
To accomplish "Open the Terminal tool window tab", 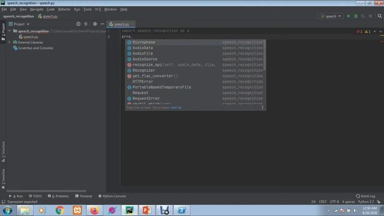I will click(x=83, y=196).
